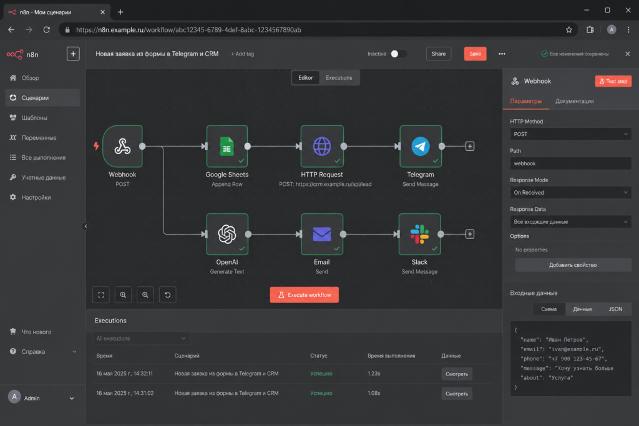Viewport: 639px width, 426px height.
Task: Select the Документация tab
Action: tap(575, 101)
